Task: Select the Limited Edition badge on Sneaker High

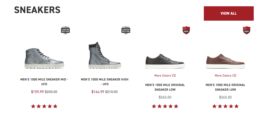Action: coord(126,30)
